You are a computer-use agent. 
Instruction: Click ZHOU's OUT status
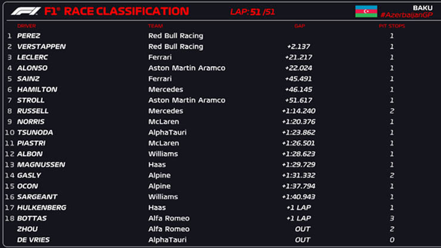(302, 229)
